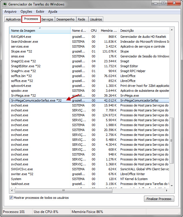Image resolution: width=183 pixels, height=217 pixels.
Task: Click the vertical scrollbar up arrow
Action: coord(172,29)
